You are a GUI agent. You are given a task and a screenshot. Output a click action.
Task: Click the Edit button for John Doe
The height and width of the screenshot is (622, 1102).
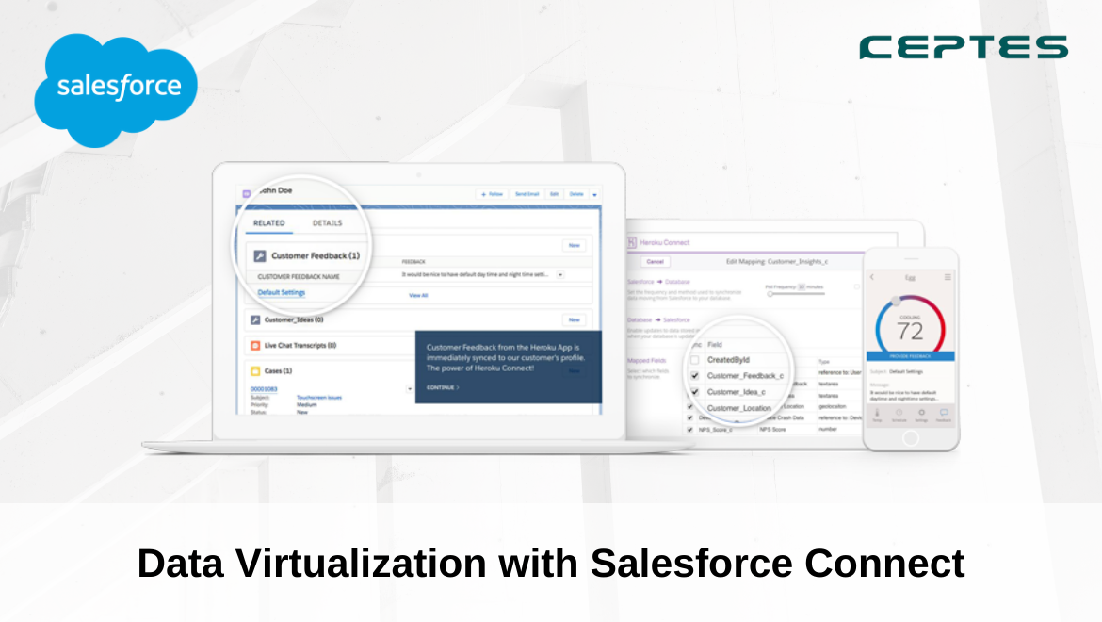tap(554, 194)
